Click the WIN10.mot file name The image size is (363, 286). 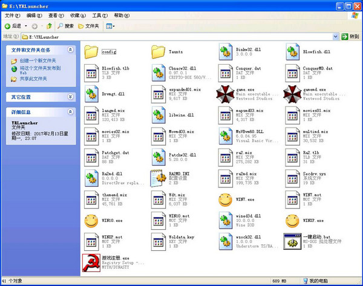click(179, 216)
